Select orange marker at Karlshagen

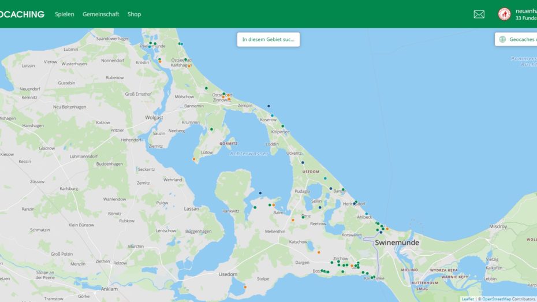coord(189,66)
